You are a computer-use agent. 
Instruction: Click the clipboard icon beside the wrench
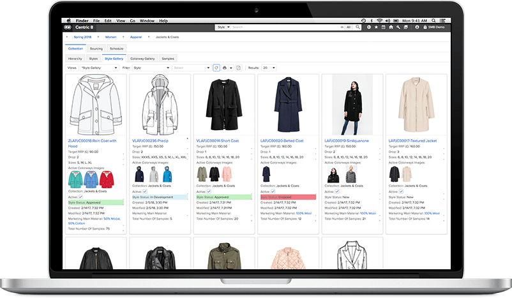(x=405, y=27)
